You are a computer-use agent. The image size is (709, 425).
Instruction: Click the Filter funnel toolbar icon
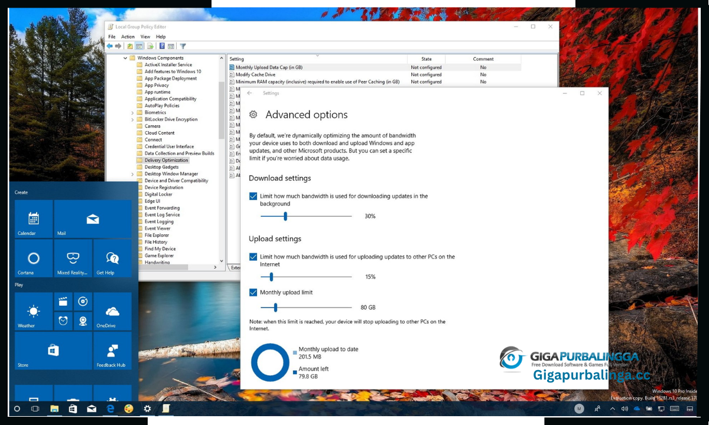click(183, 46)
